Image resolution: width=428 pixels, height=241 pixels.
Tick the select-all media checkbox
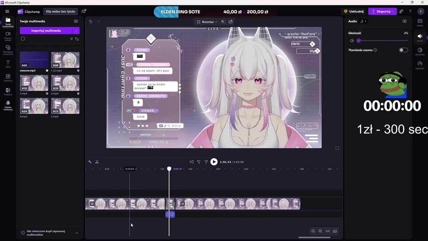click(23, 39)
